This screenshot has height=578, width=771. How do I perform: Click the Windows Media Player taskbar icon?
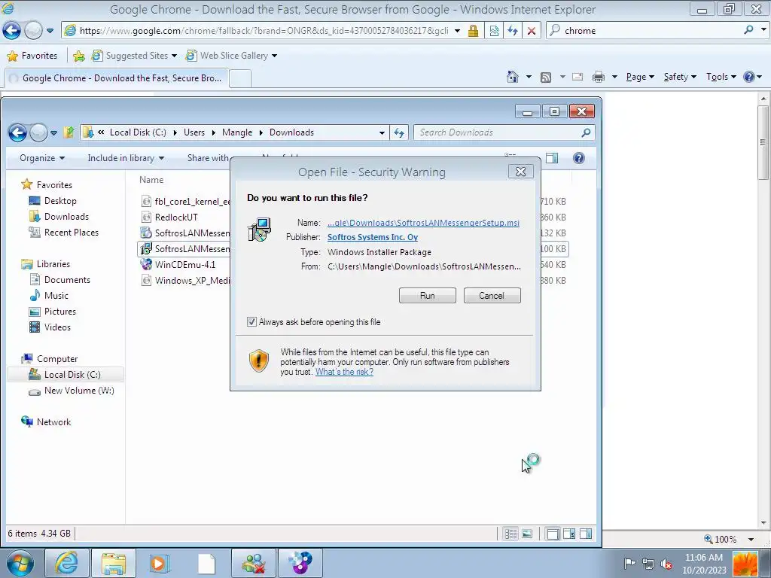(x=160, y=563)
